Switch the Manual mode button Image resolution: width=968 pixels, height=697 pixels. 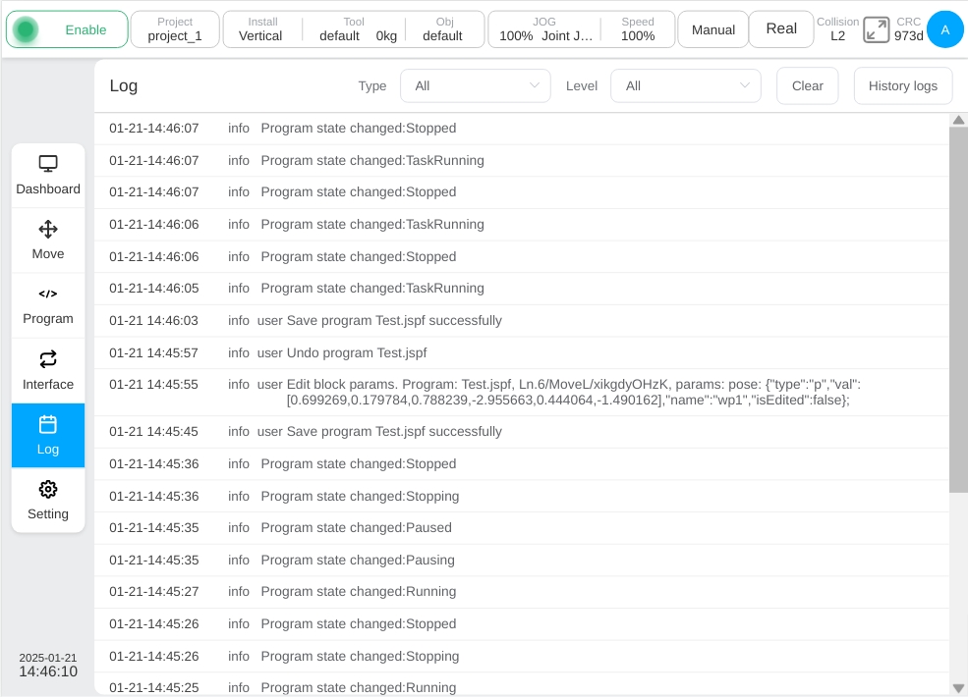click(x=713, y=29)
